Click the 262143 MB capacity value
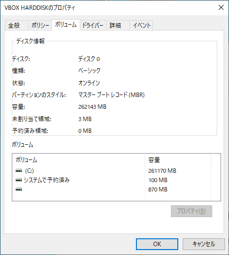 pyautogui.click(x=92, y=107)
